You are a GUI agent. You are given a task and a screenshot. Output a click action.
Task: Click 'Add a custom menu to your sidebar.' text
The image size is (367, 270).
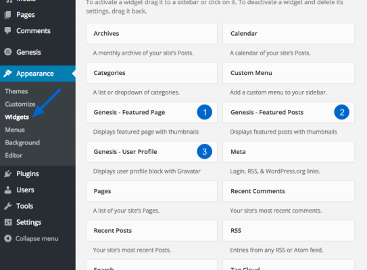[x=278, y=92]
